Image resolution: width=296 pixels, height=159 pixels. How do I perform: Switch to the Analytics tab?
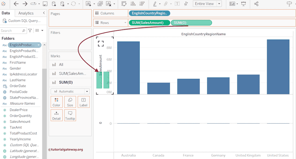point(26,13)
